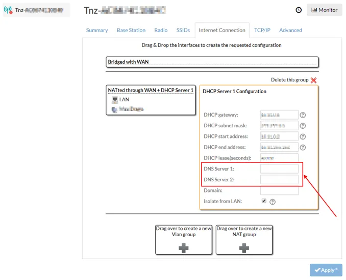Viewport: 346px width, 280px height.
Task: Click the DNS Server 2 field
Action: [279, 180]
